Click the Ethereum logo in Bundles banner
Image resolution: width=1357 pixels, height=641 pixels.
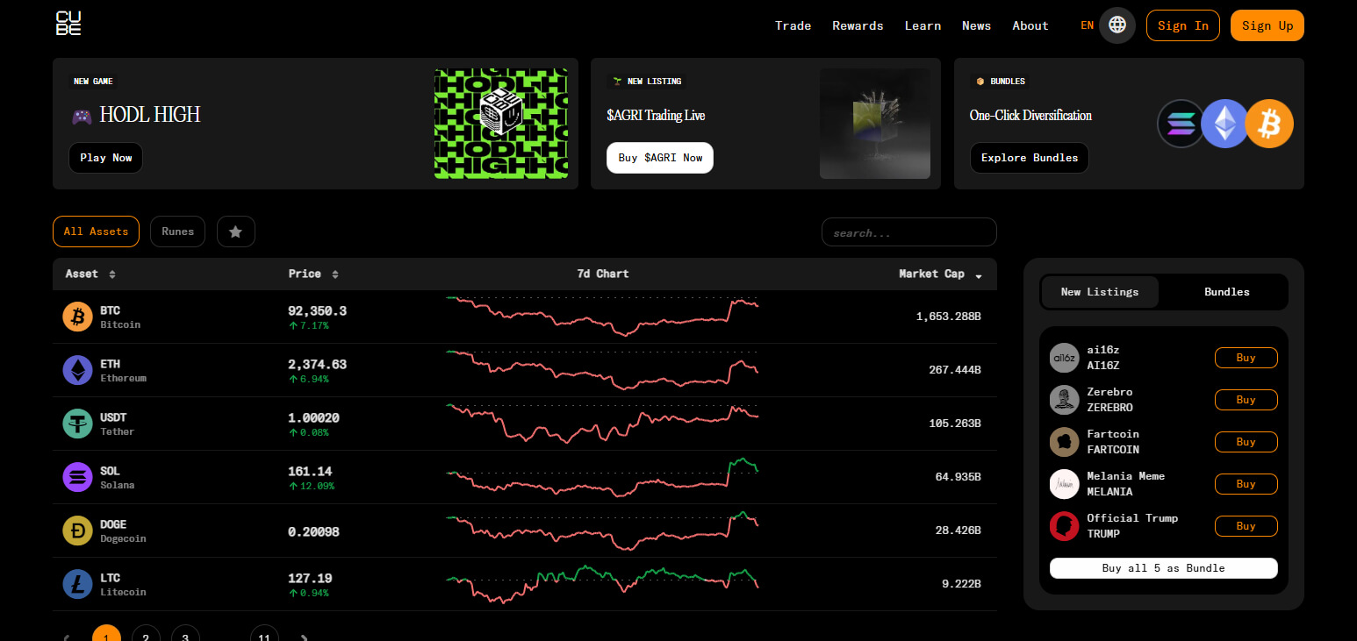(x=1224, y=124)
